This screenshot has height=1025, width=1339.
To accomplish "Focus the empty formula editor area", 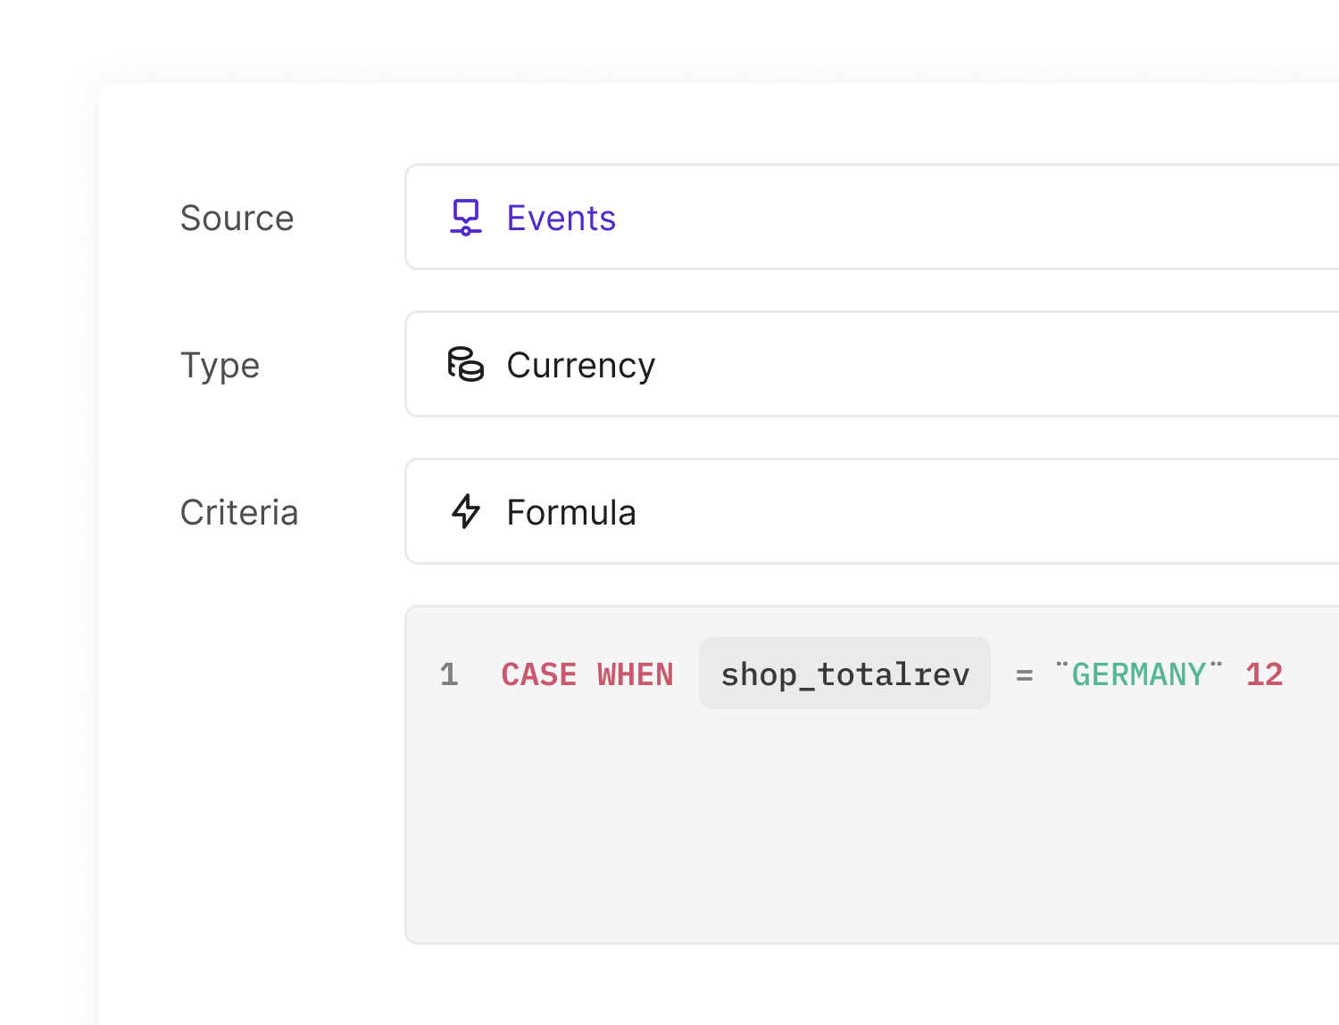I will [x=870, y=830].
